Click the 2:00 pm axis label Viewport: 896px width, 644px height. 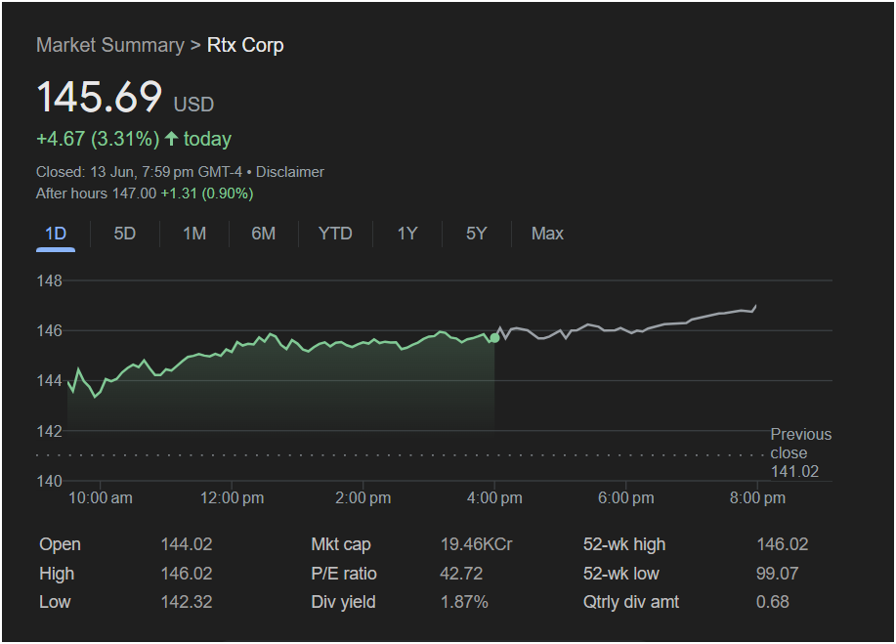[x=363, y=497]
